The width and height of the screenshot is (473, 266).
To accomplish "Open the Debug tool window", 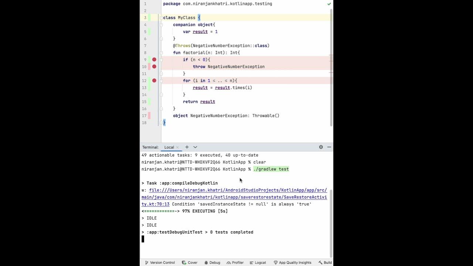I will click(x=212, y=263).
